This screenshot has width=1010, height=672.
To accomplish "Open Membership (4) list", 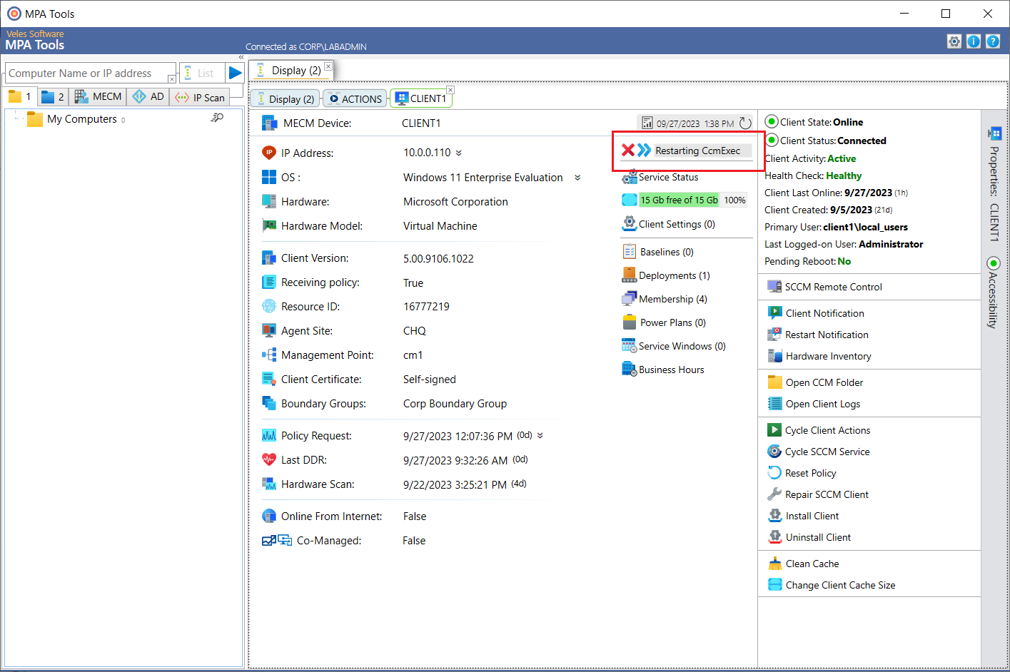I will tap(672, 299).
